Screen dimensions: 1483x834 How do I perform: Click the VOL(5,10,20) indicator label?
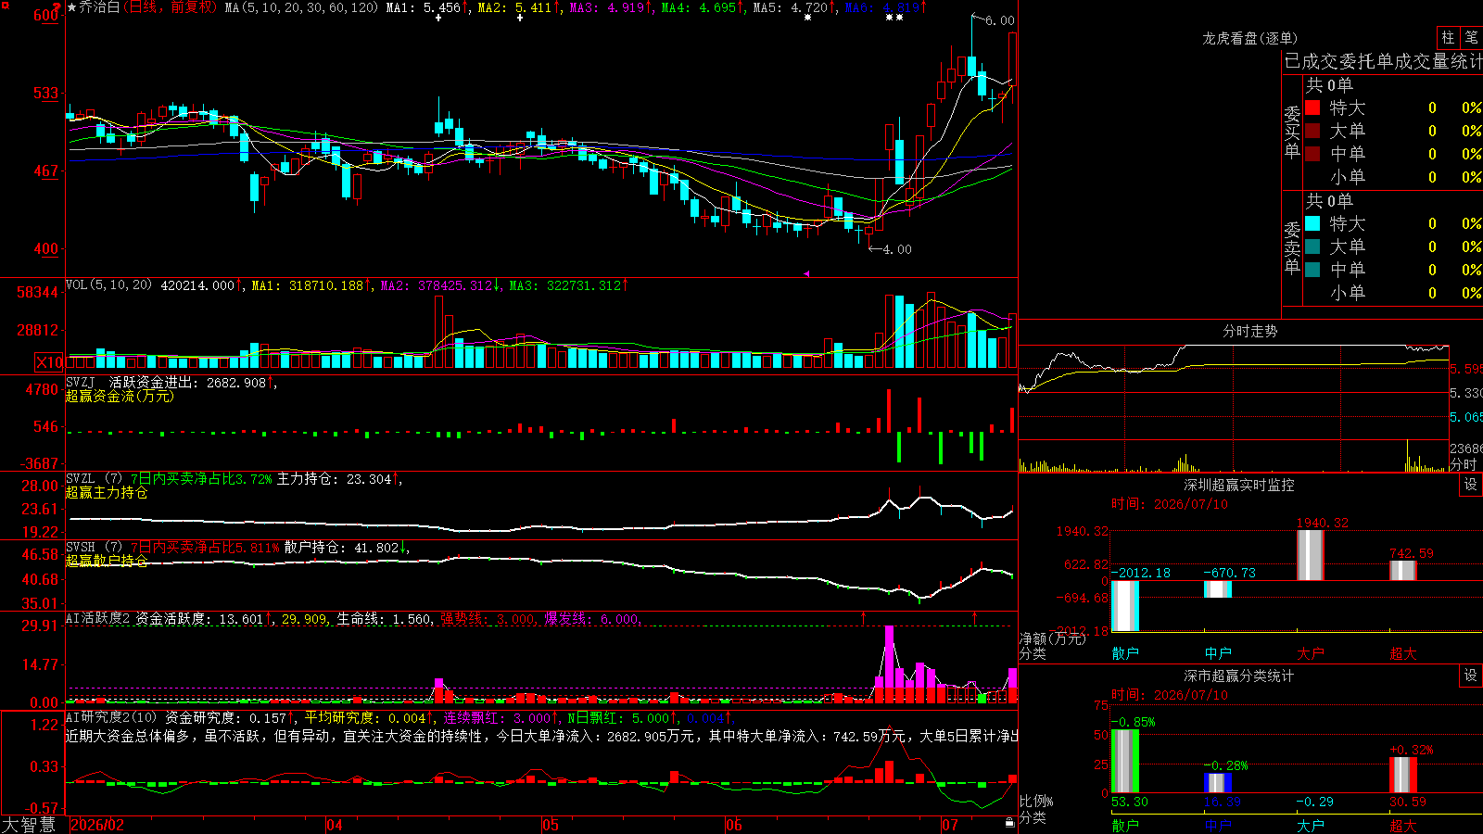pos(109,285)
